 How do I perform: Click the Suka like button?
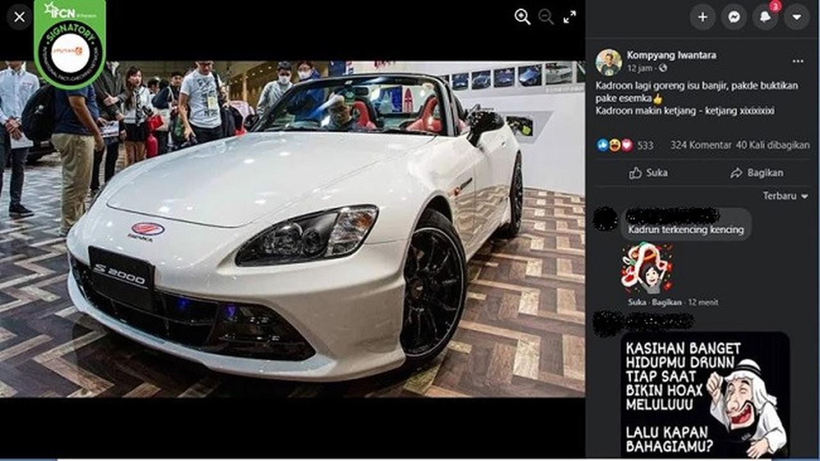click(x=648, y=172)
